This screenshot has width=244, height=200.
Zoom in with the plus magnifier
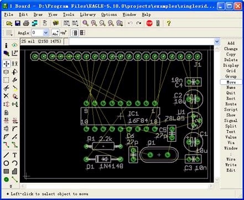point(94,23)
